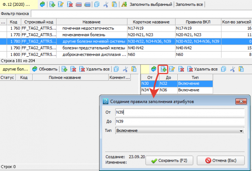Edit the selected record in the top toolbar
Screen dimensions: 252x171
tap(61, 4)
